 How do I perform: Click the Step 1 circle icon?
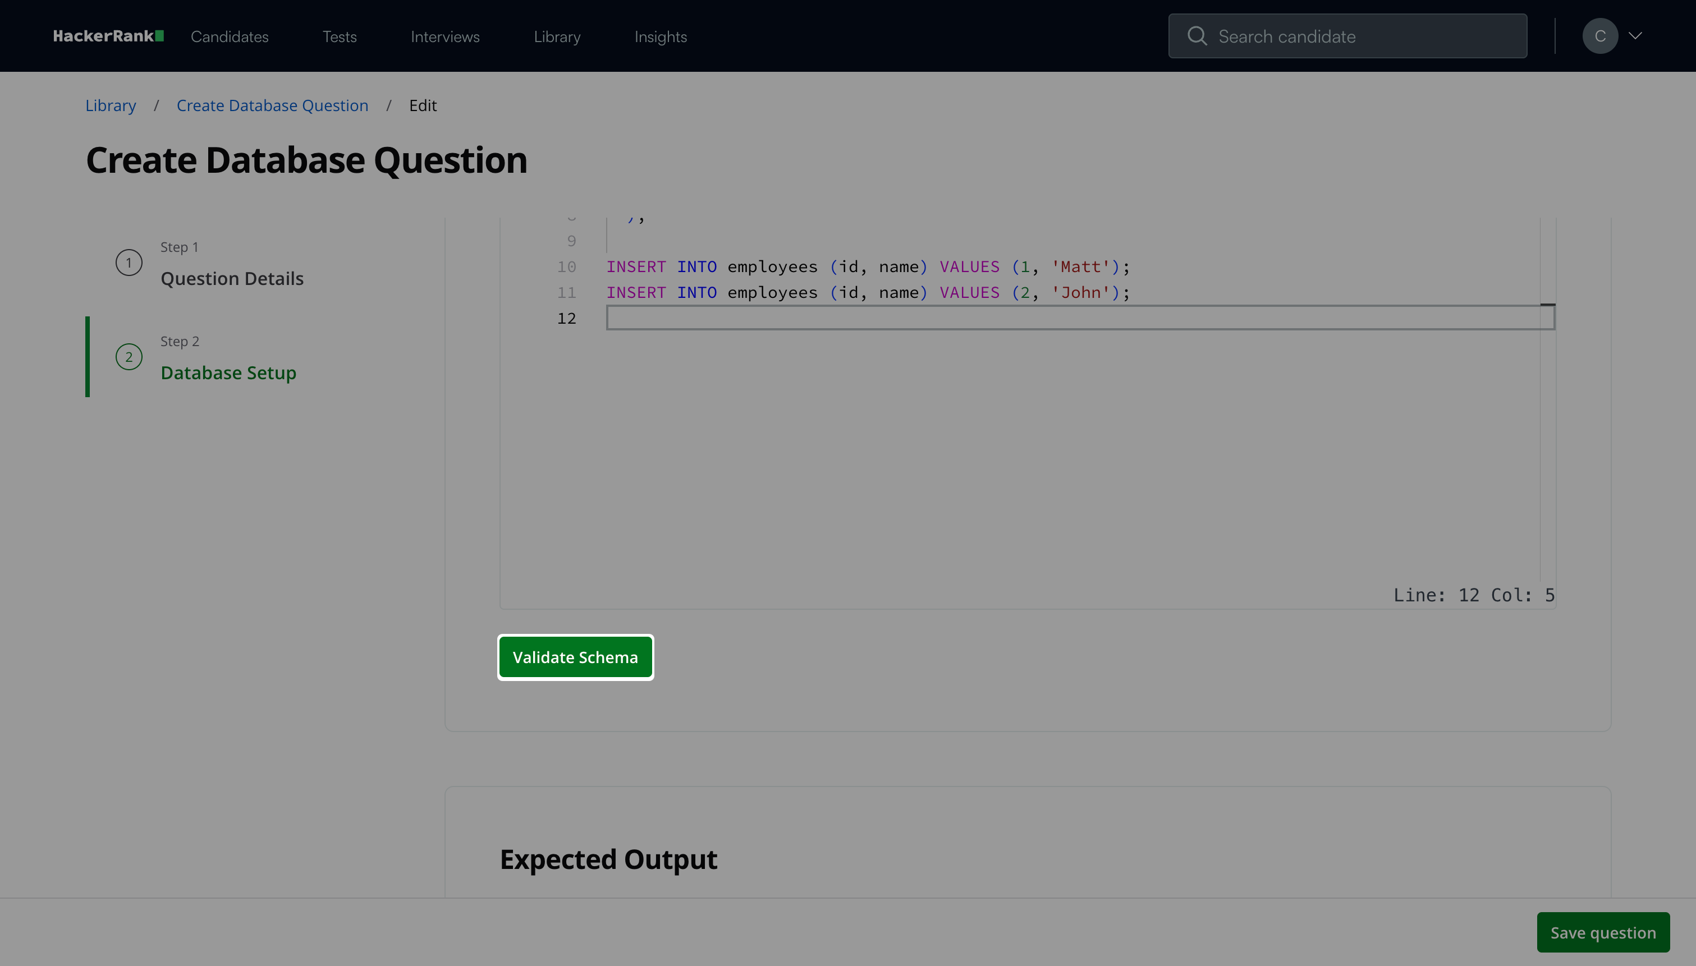tap(129, 263)
